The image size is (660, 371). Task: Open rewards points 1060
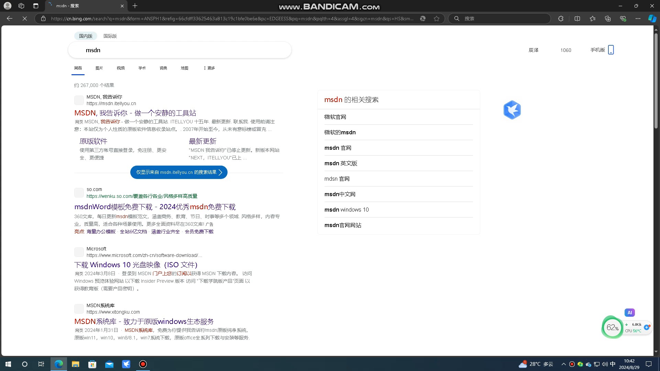coord(566,50)
